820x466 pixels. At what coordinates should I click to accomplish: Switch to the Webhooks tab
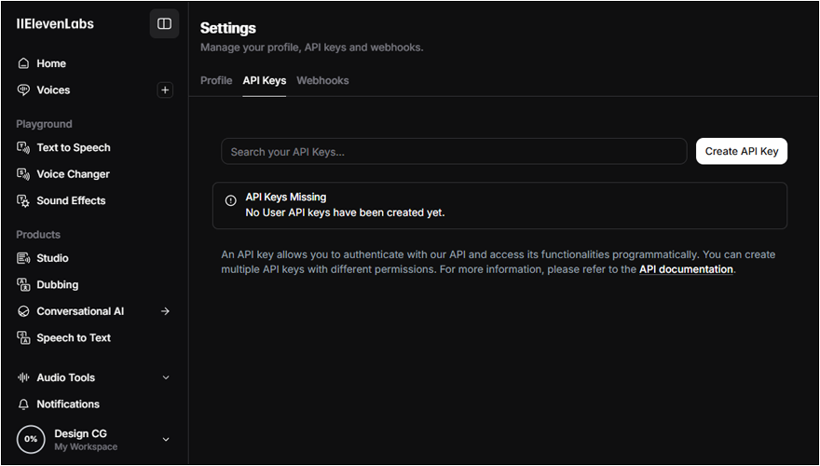[322, 80]
